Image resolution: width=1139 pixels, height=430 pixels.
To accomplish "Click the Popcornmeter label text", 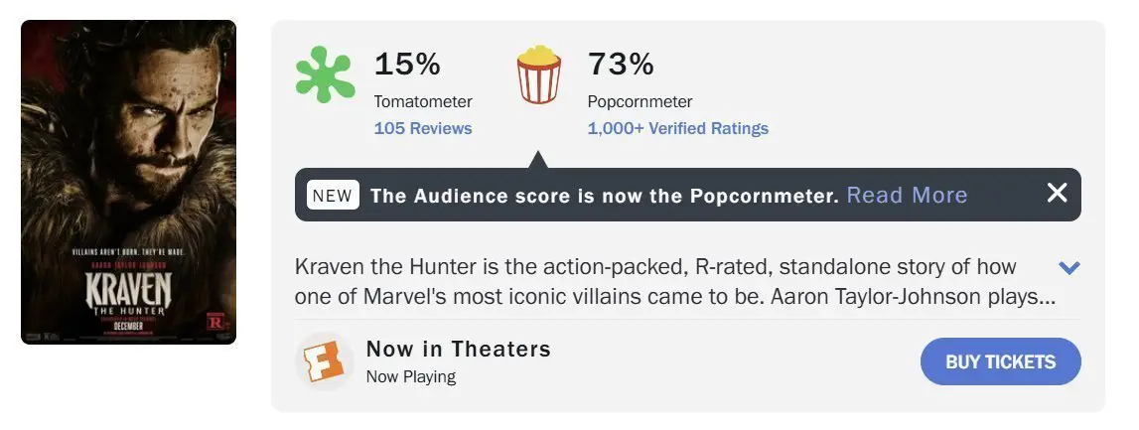I will coord(640,101).
